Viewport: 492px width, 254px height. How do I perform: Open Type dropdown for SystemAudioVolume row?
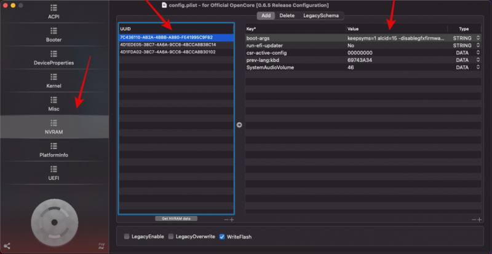click(x=478, y=67)
